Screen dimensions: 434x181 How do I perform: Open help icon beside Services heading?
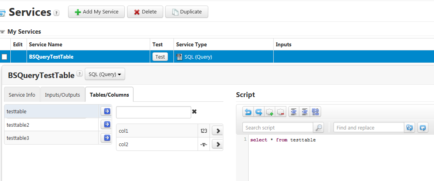[57, 13]
